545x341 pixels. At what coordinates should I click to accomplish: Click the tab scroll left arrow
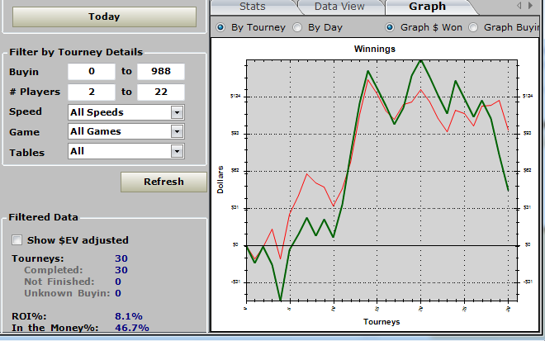(519, 6)
